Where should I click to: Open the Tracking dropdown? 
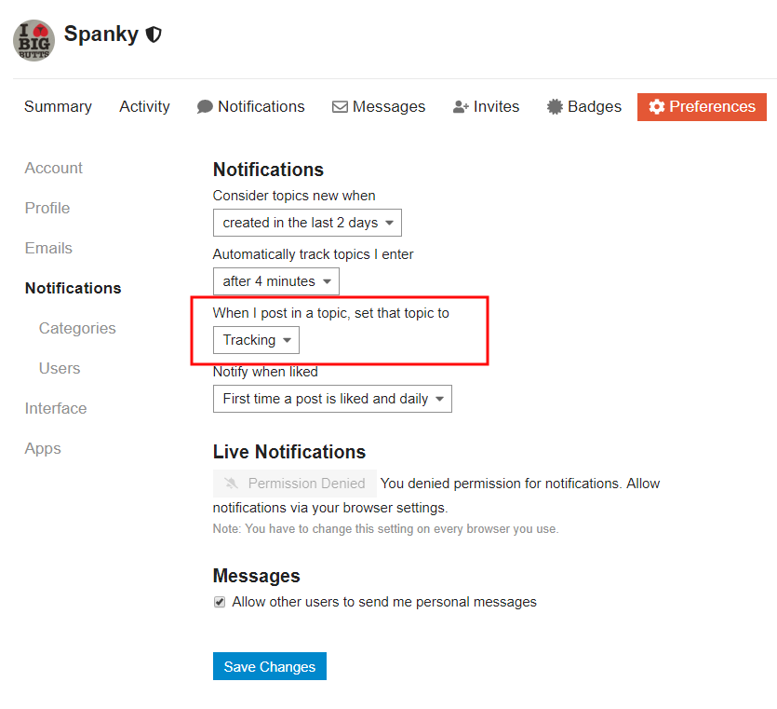tap(256, 340)
